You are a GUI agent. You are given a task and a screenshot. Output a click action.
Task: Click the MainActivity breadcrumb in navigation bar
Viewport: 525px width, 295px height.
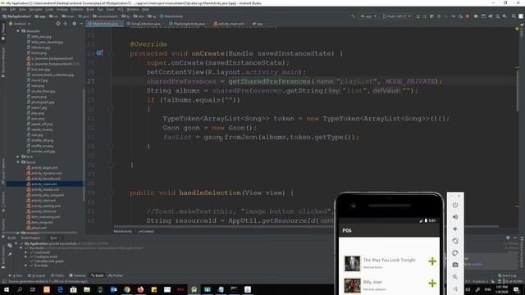click(171, 16)
